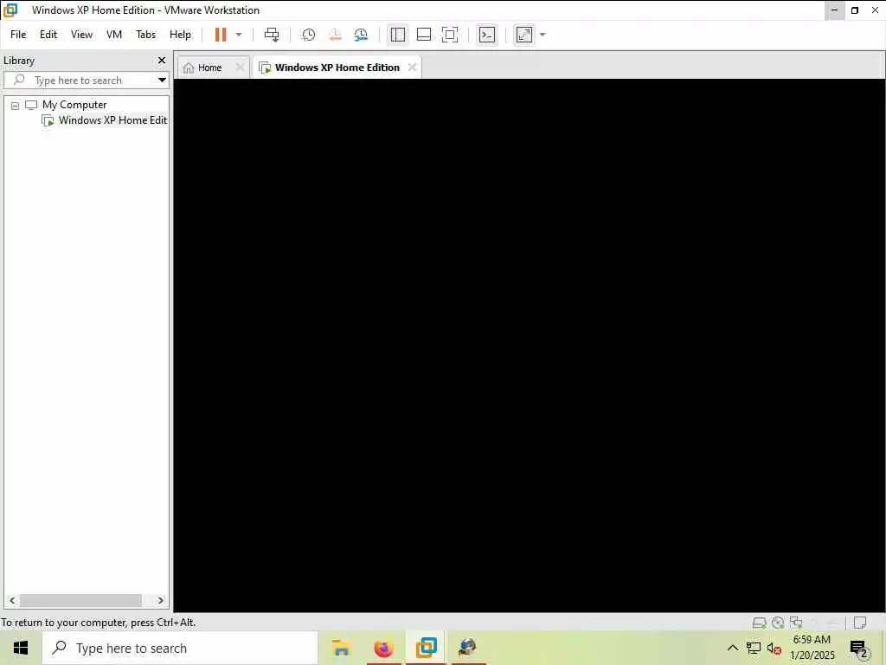Open the Help menu
This screenshot has height=665, width=886.
click(180, 35)
